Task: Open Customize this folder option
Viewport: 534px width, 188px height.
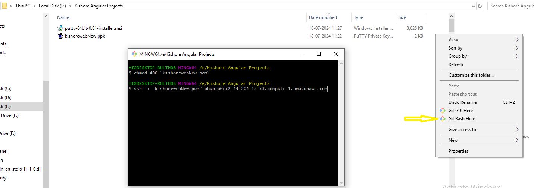Action: 471,75
